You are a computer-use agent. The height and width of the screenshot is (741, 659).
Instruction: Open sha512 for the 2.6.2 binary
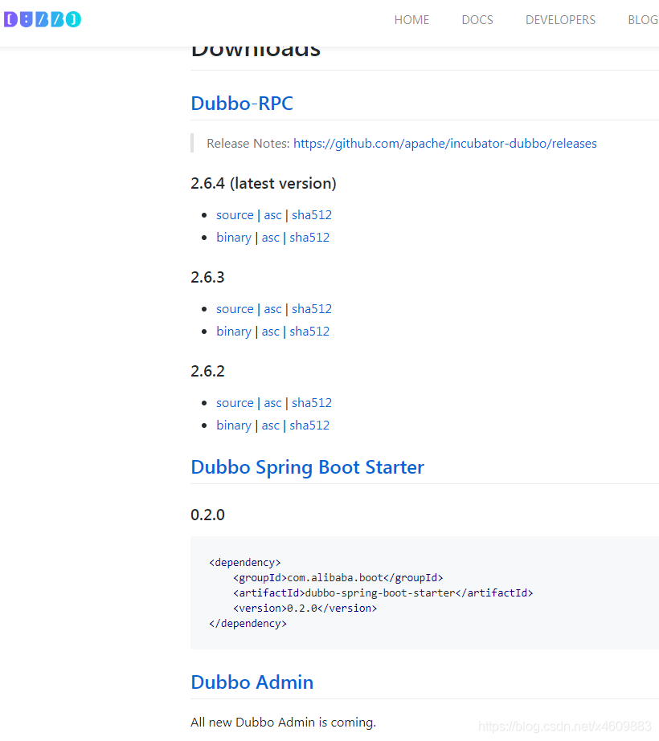[309, 425]
